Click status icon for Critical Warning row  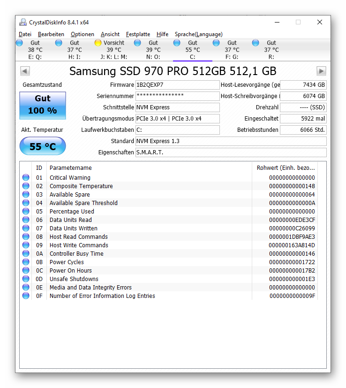pos(26,177)
